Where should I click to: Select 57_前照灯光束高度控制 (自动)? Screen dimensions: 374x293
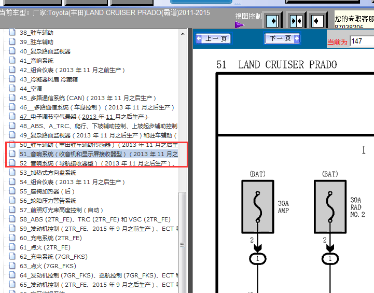(61, 210)
